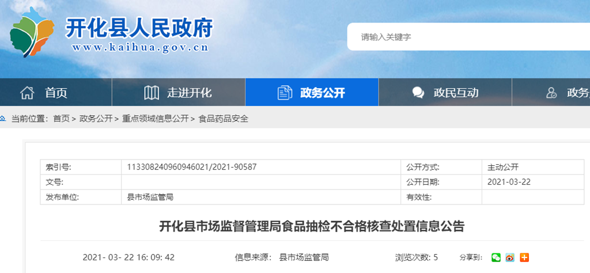Share the article via the WeChat icon

click(496, 257)
